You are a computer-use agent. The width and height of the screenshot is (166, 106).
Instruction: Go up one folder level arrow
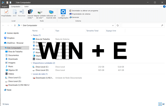[x=15, y=25]
